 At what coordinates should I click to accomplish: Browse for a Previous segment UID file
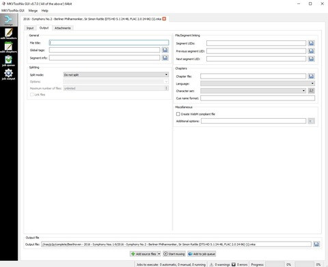click(x=312, y=51)
